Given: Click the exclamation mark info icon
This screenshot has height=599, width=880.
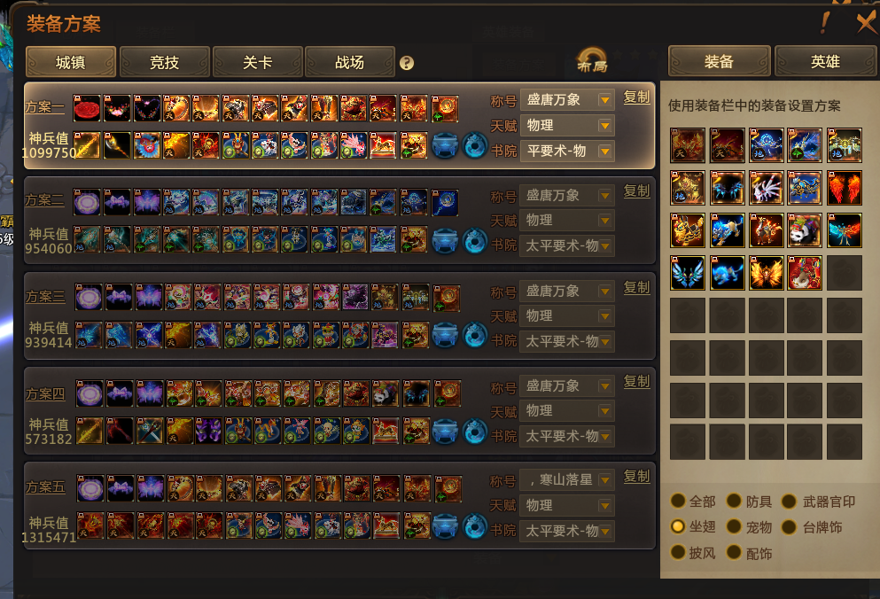Looking at the screenshot, I should click(824, 22).
